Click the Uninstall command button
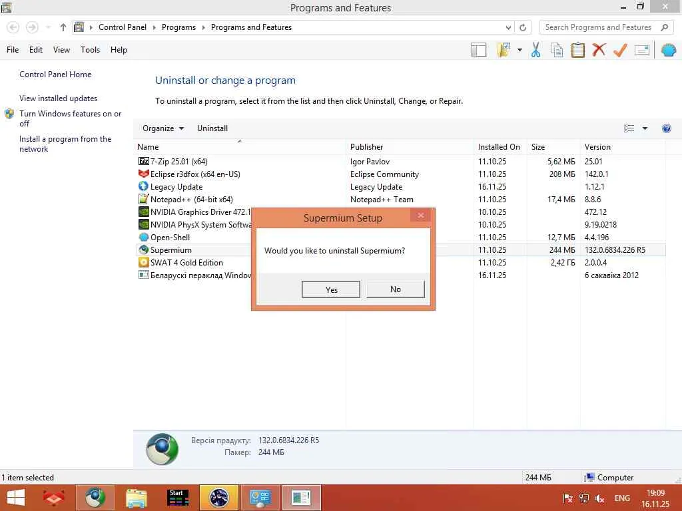Image resolution: width=682 pixels, height=511 pixels. click(x=212, y=128)
